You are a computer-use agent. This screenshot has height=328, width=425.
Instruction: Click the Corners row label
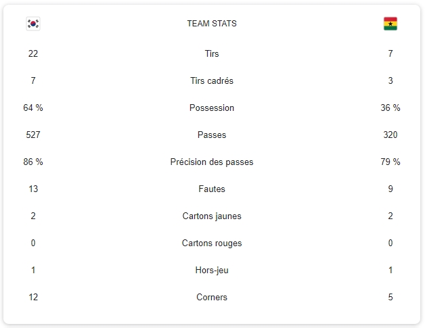point(212,298)
